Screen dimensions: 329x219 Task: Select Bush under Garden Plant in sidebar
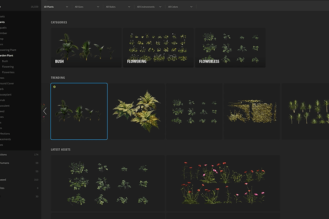[5, 61]
